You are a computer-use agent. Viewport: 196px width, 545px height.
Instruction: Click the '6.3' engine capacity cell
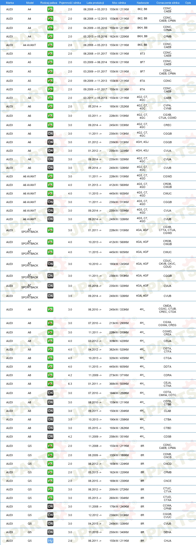tap(70, 384)
